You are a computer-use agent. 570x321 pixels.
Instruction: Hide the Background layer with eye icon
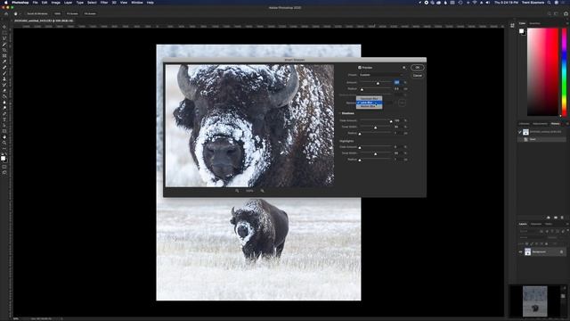click(520, 251)
